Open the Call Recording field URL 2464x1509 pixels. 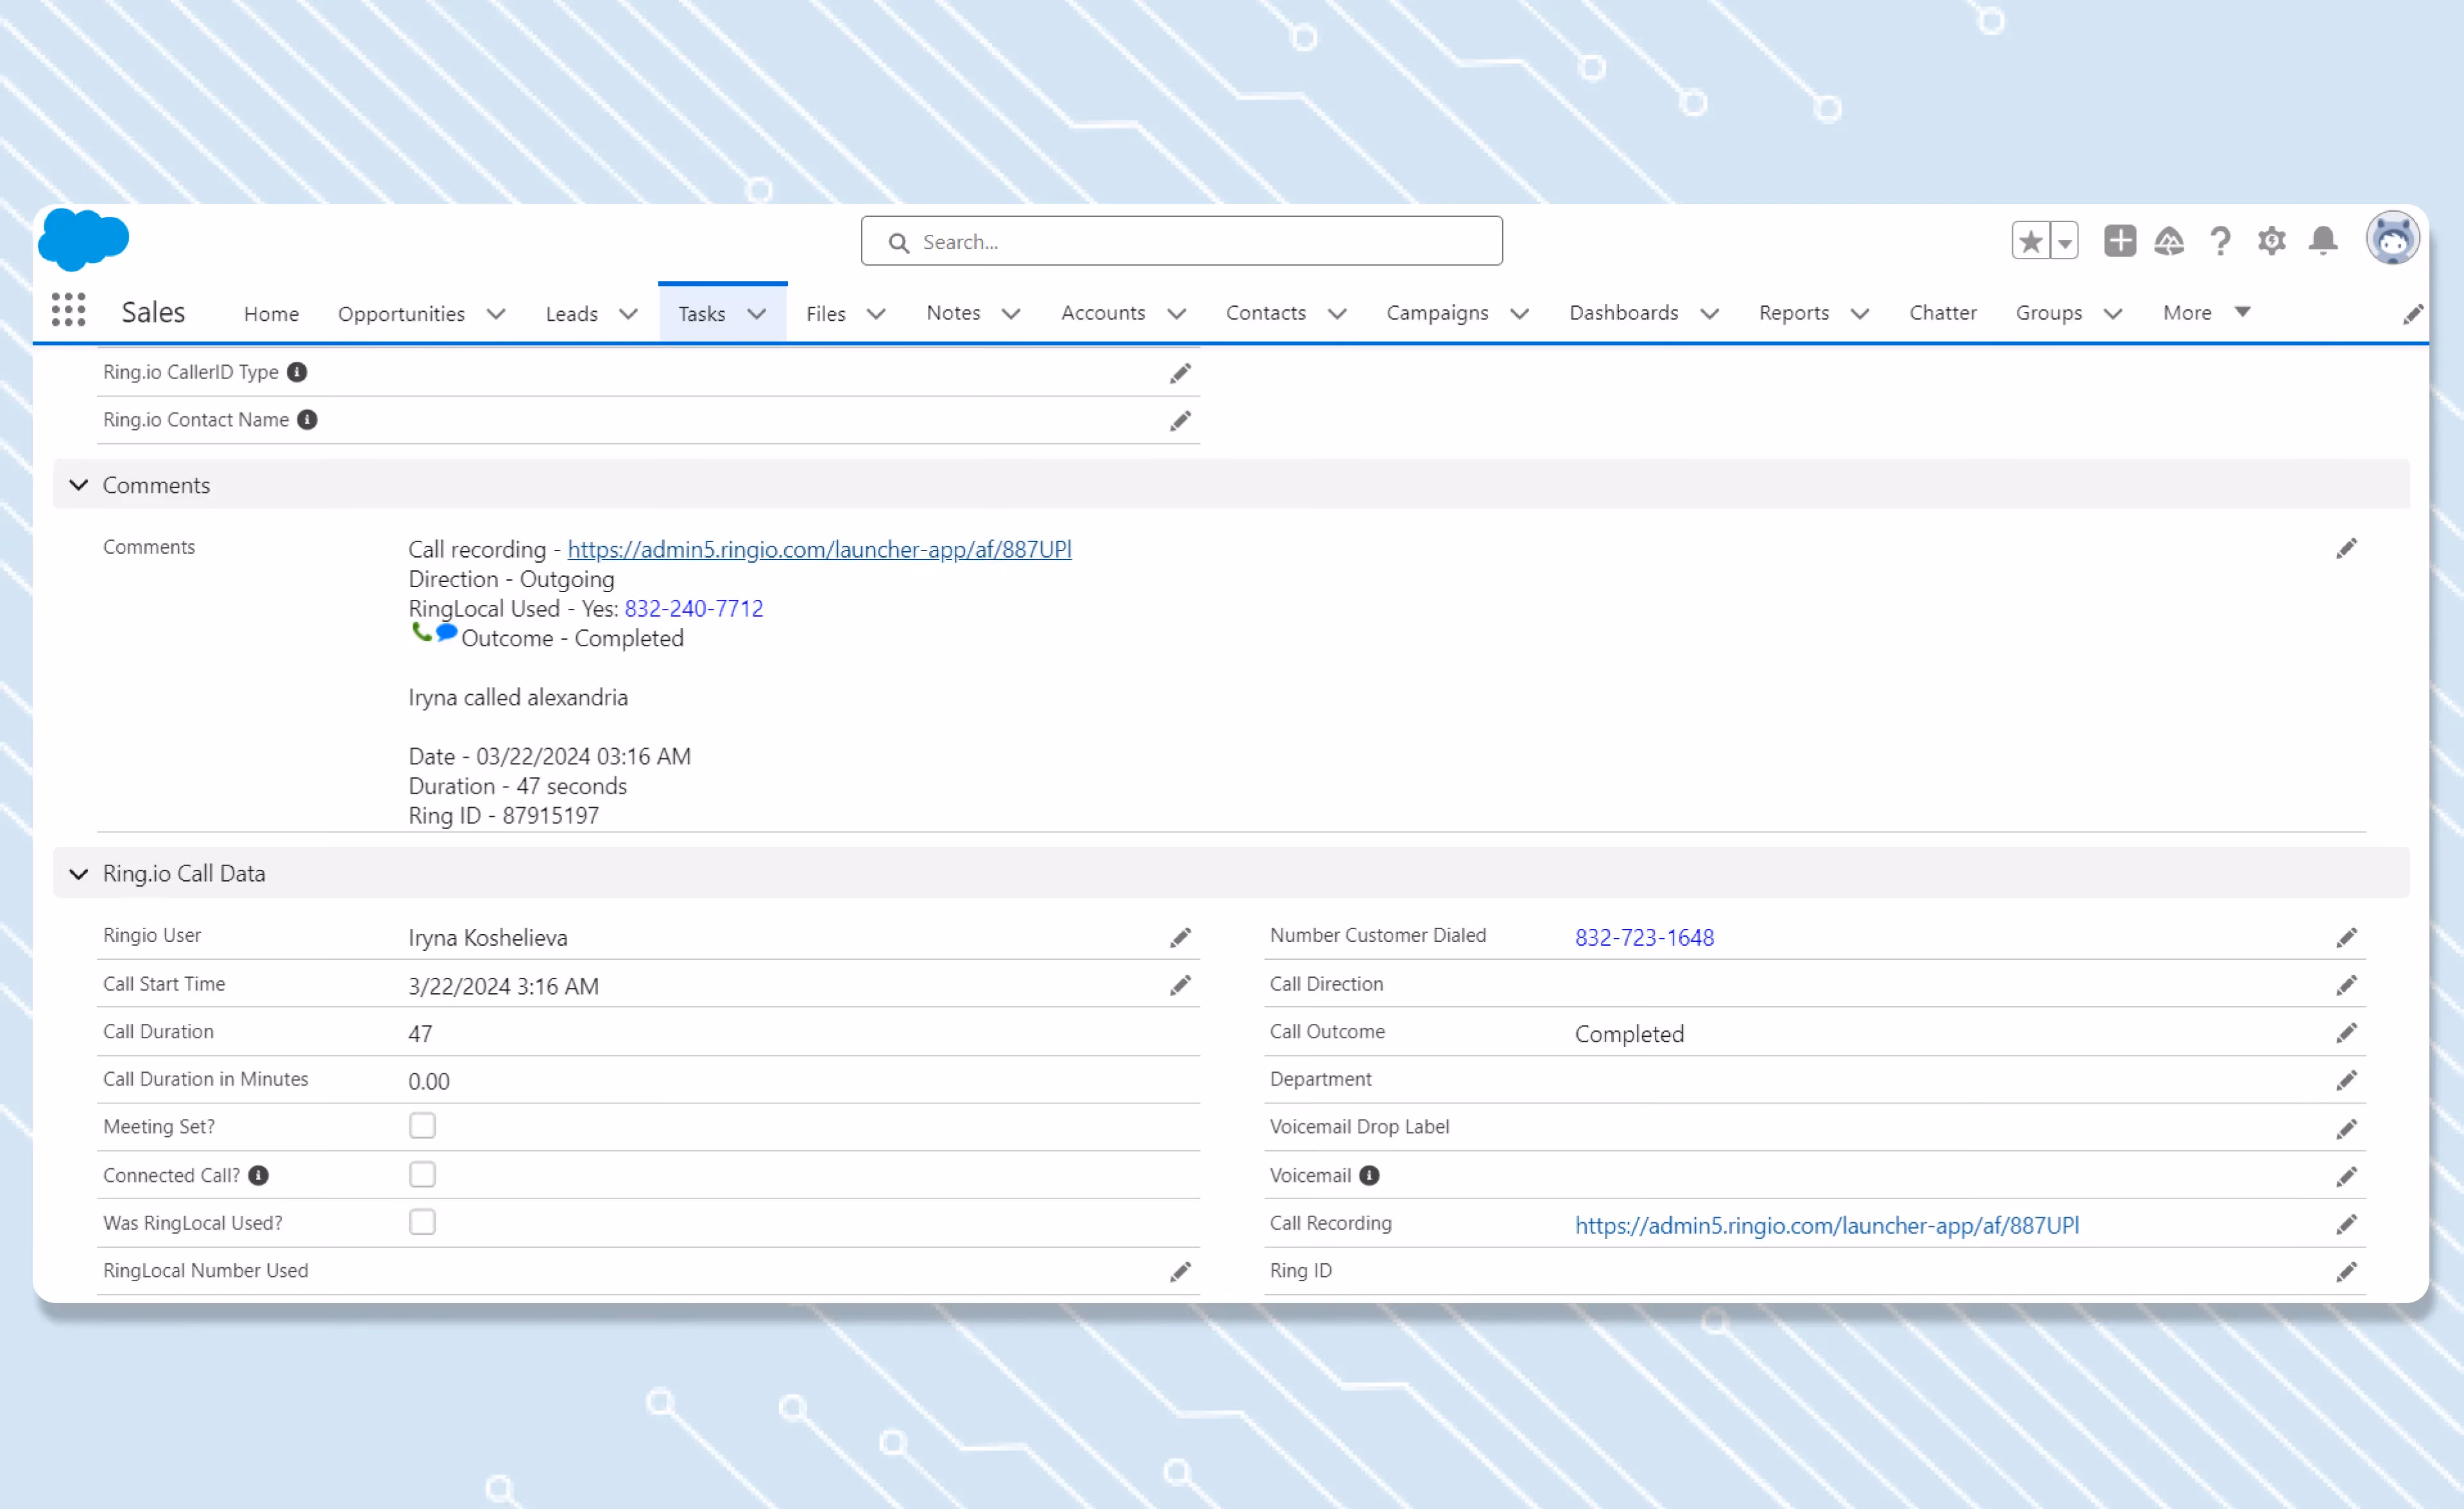pyautogui.click(x=1826, y=1225)
